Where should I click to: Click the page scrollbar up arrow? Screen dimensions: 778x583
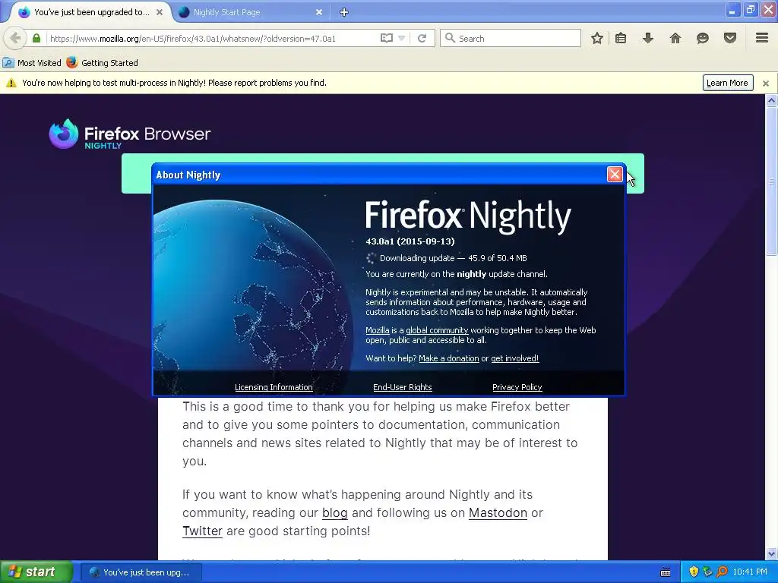pyautogui.click(x=771, y=101)
